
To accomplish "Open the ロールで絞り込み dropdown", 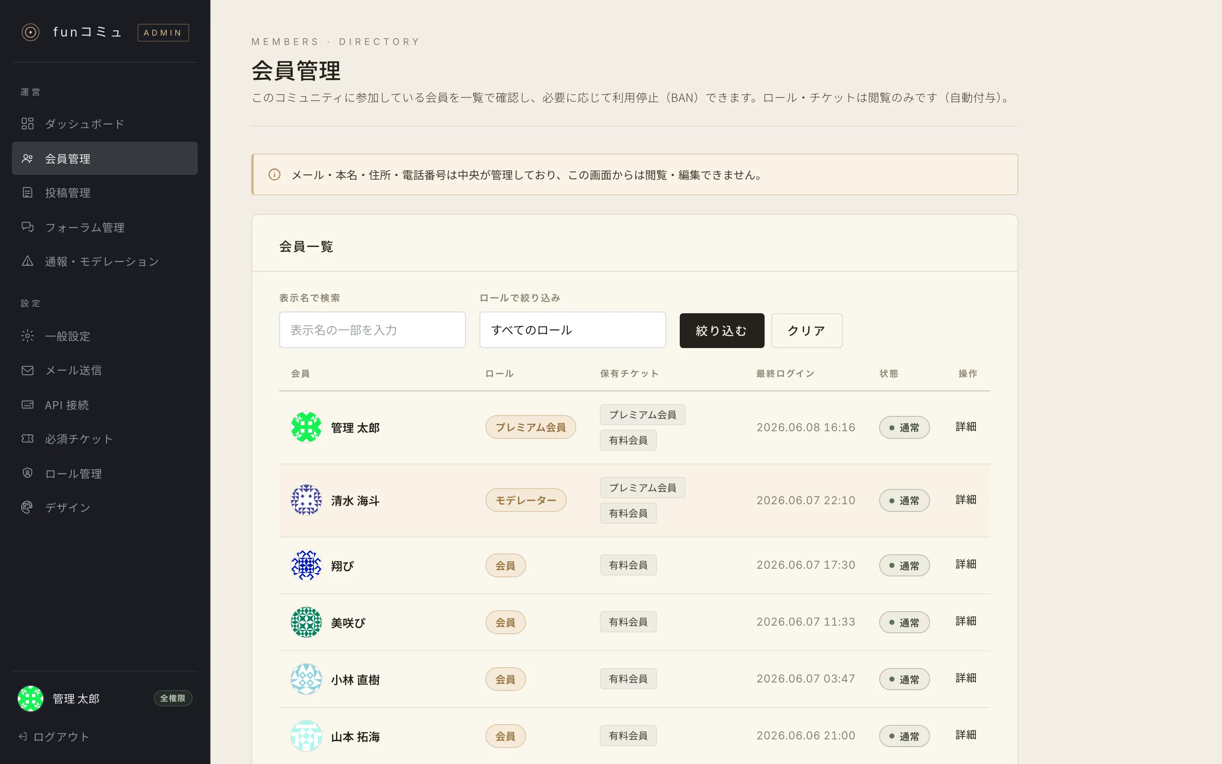I will (573, 330).
